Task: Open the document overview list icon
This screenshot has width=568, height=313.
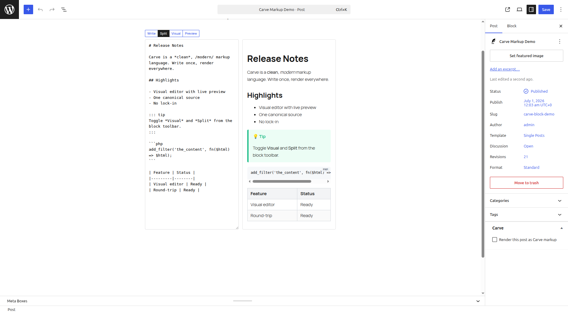Action: click(64, 9)
